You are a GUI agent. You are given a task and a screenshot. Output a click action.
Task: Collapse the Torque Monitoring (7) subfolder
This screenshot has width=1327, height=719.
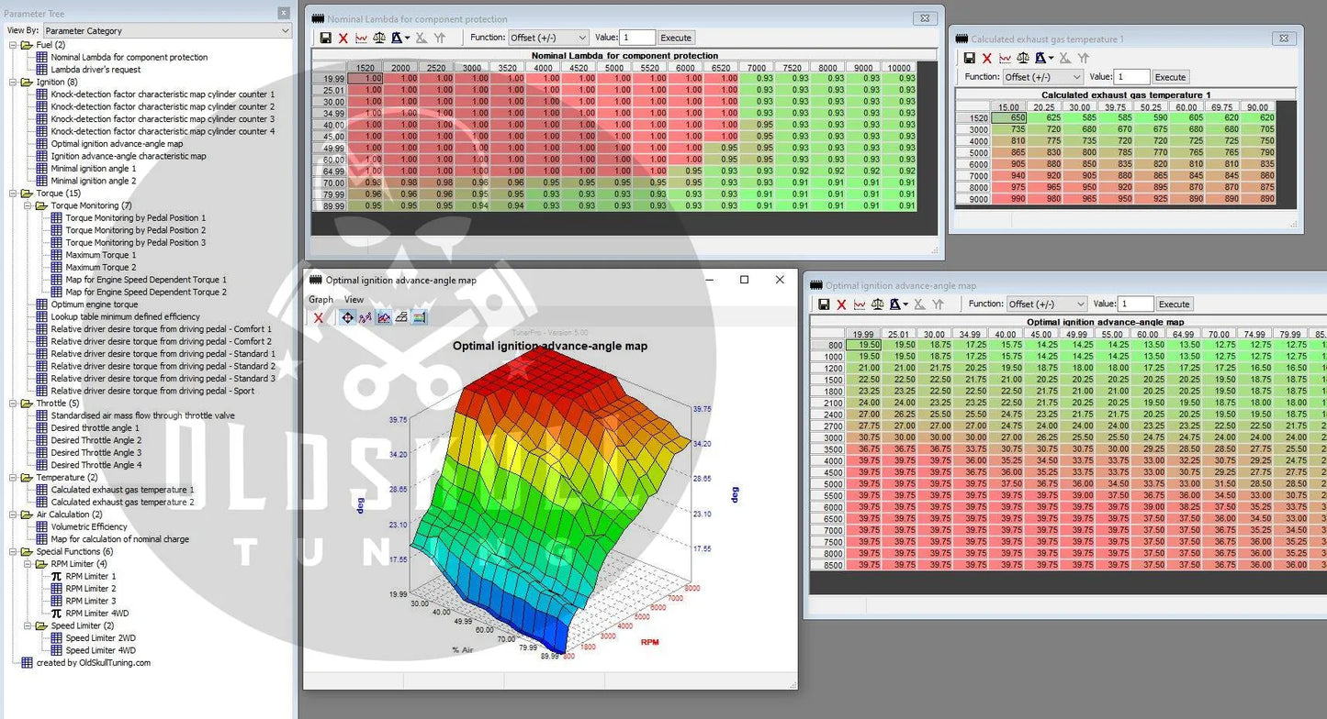(28, 206)
